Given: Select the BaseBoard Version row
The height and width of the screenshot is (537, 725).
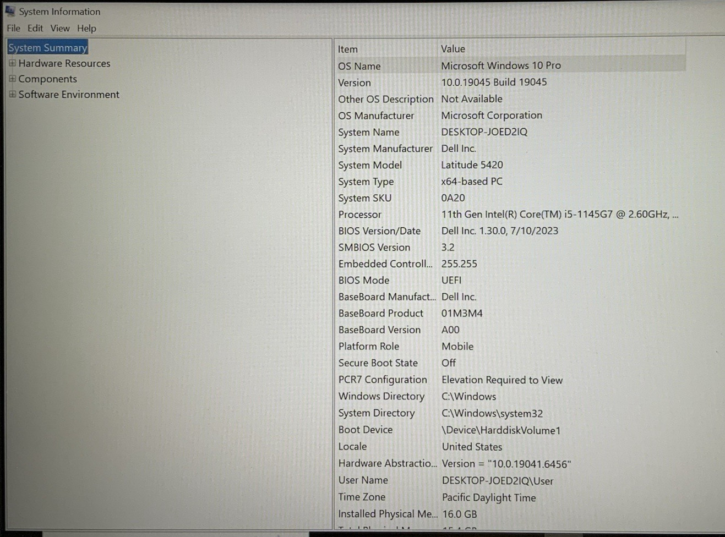Looking at the screenshot, I should click(510, 330).
